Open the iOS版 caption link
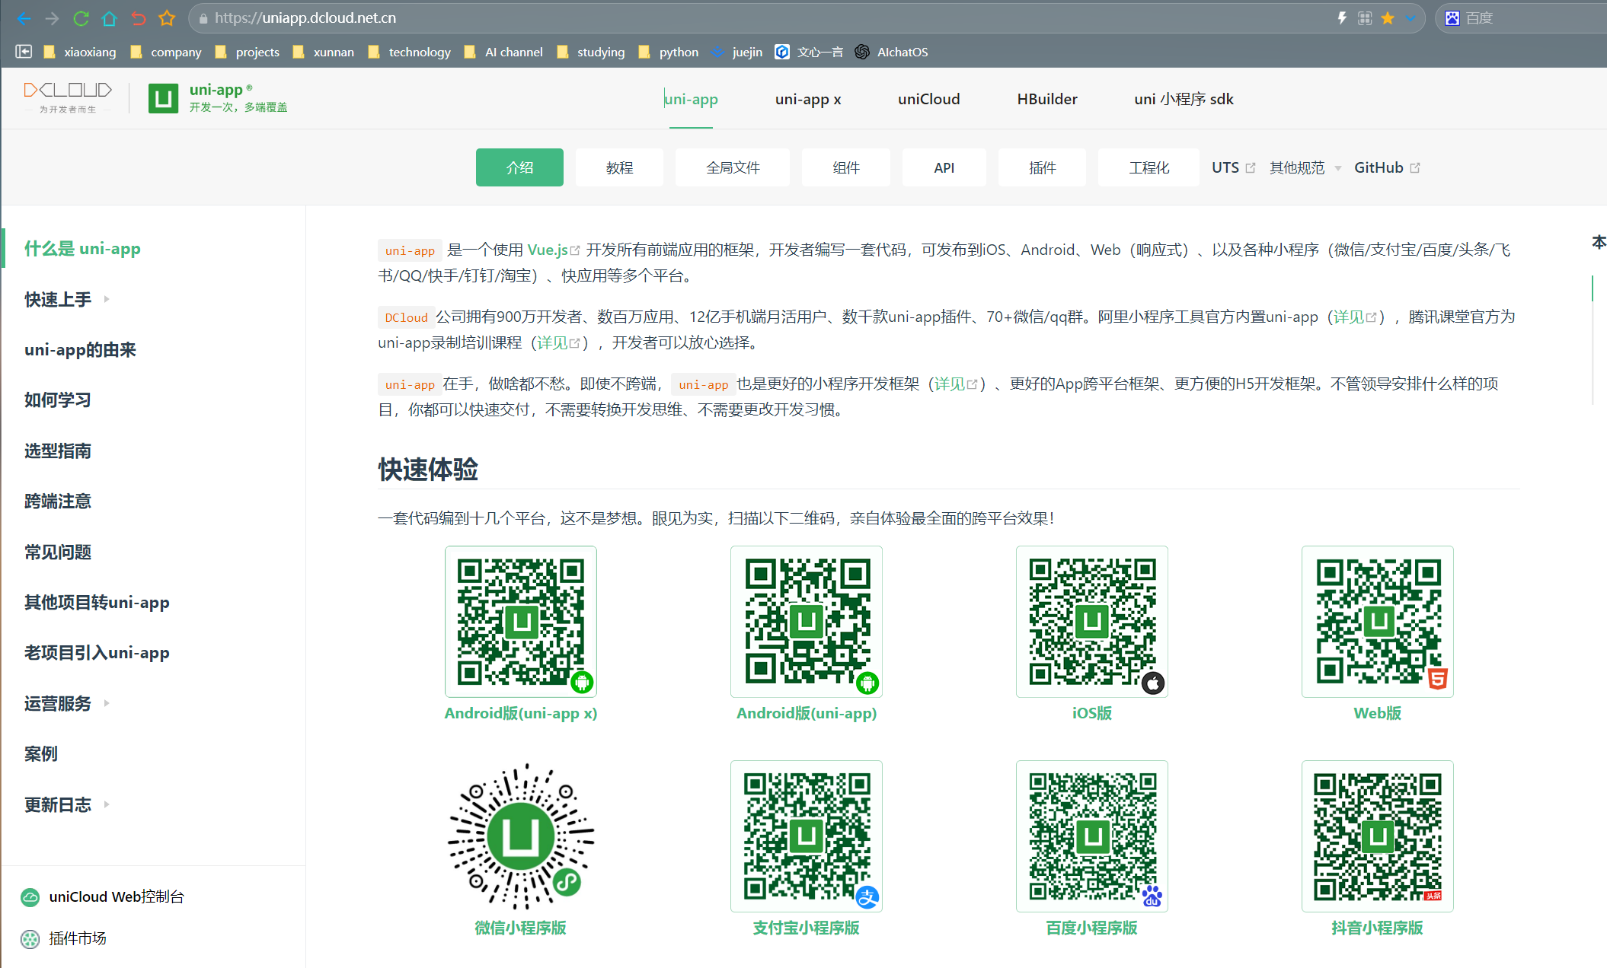The height and width of the screenshot is (968, 1607). (1092, 713)
